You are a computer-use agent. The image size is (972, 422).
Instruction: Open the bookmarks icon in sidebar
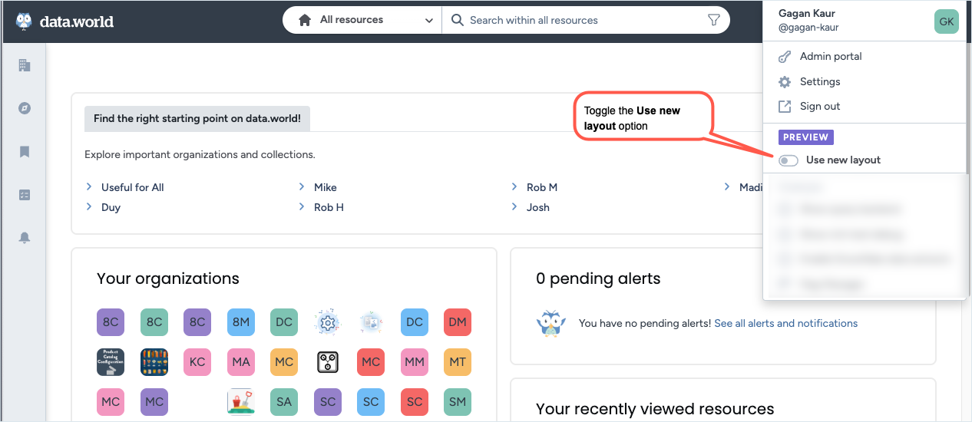coord(25,152)
